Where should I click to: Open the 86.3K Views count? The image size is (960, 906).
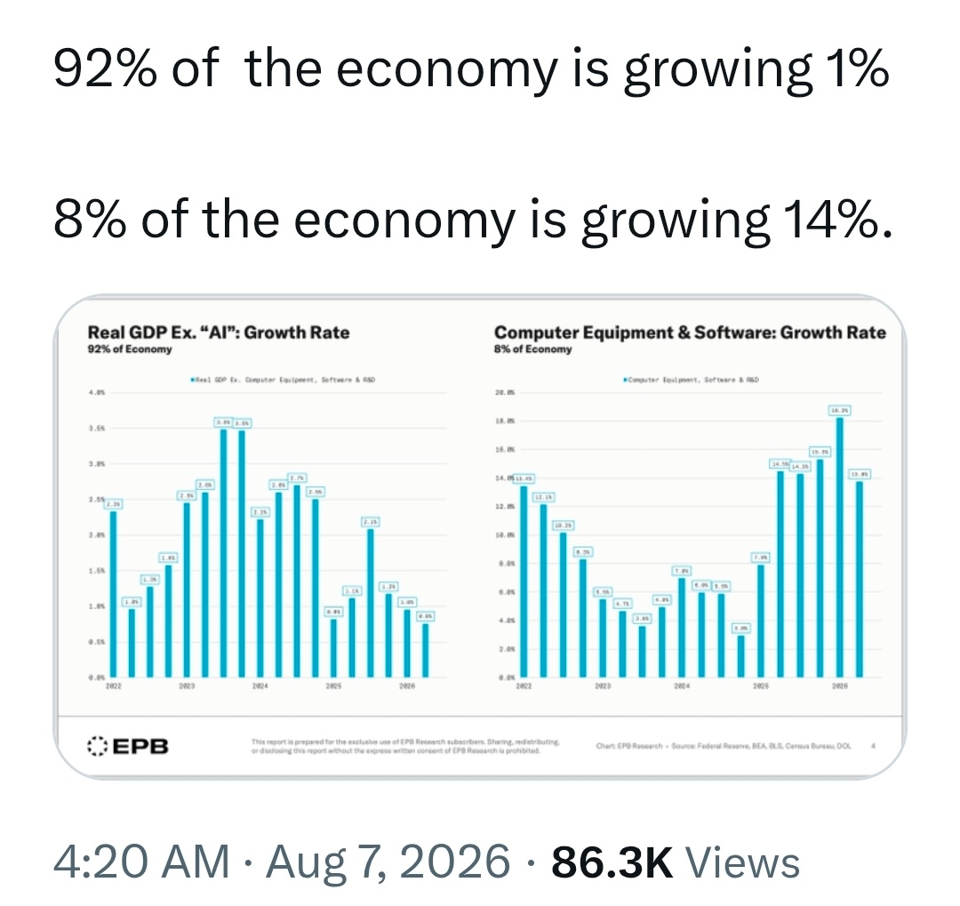pos(676,862)
